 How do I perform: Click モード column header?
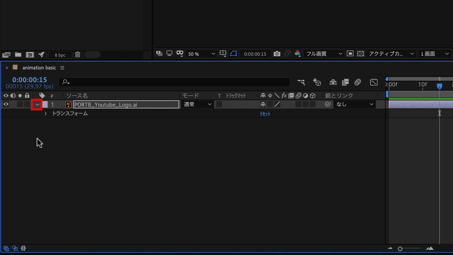190,96
